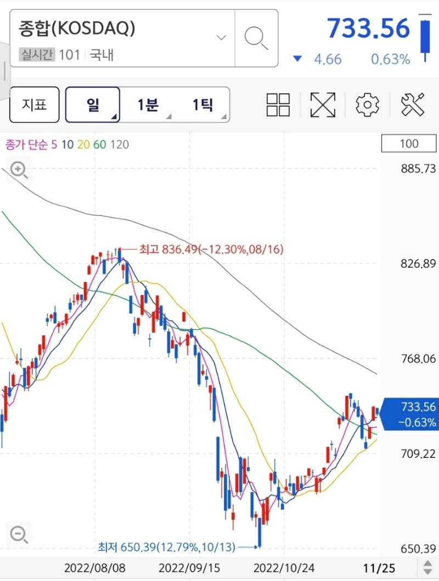
Task: Select the 1틱 one-tick period
Action: (x=202, y=104)
